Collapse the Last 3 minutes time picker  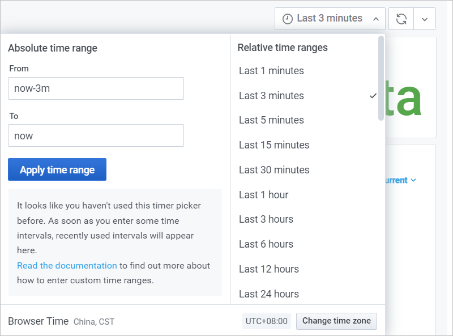(x=330, y=19)
